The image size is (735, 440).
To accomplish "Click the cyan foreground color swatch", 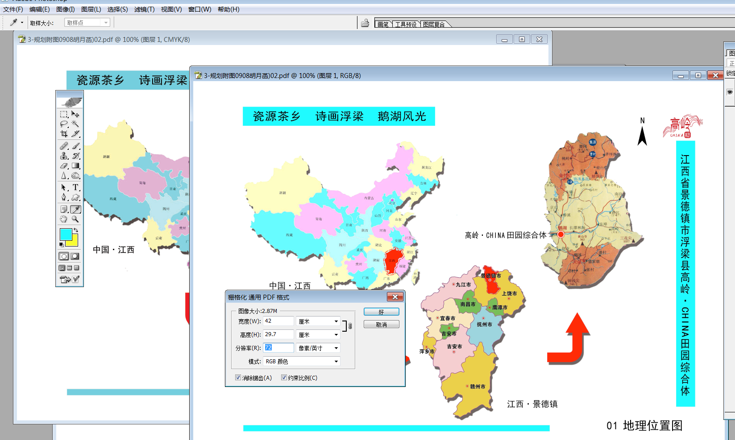I will pos(66,234).
